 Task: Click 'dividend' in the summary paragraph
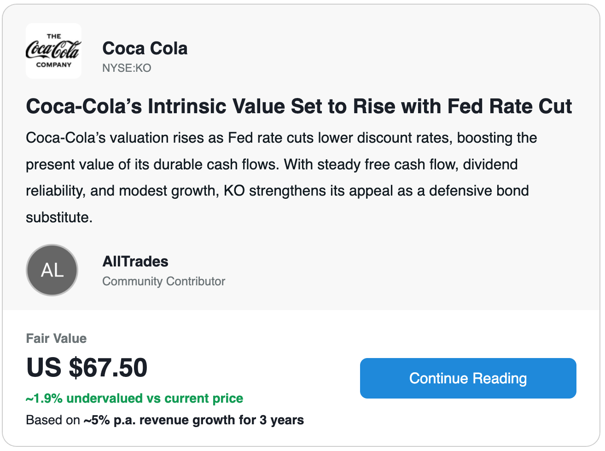pyautogui.click(x=490, y=164)
